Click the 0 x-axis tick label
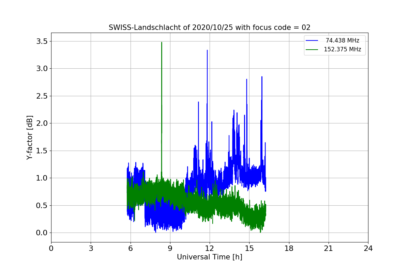 (51, 249)
